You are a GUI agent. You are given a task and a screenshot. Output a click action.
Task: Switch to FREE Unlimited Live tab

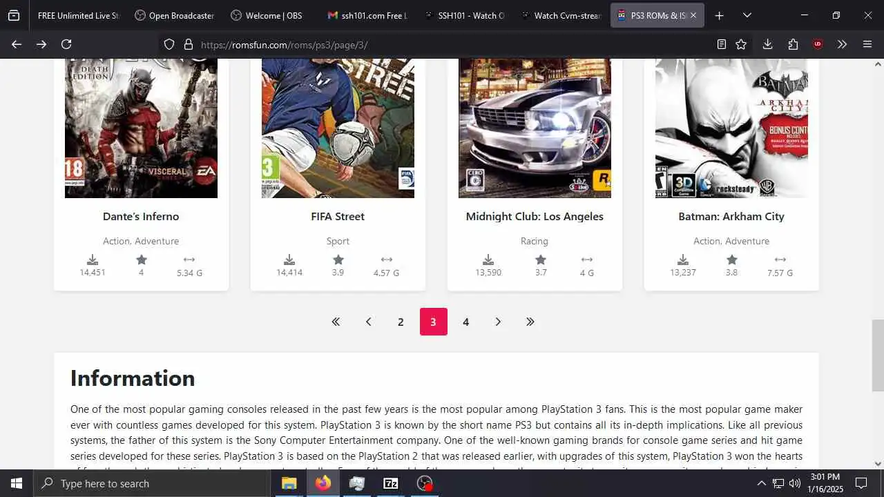(x=78, y=15)
